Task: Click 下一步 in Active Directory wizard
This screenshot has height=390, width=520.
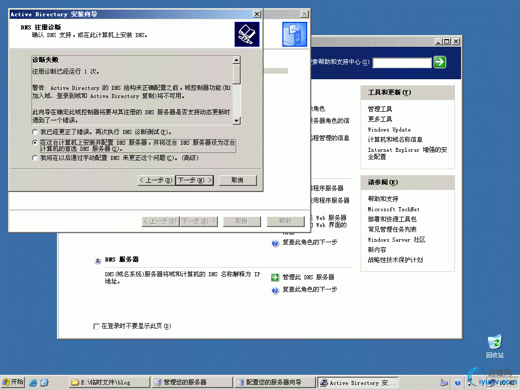Action: (x=194, y=180)
